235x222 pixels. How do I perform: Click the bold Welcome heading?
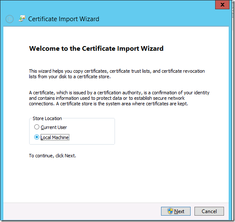coord(96,49)
